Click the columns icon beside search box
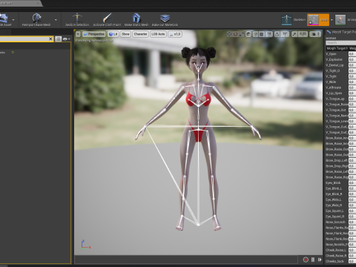Viewport: 356px width, 267px height. (x=58, y=39)
